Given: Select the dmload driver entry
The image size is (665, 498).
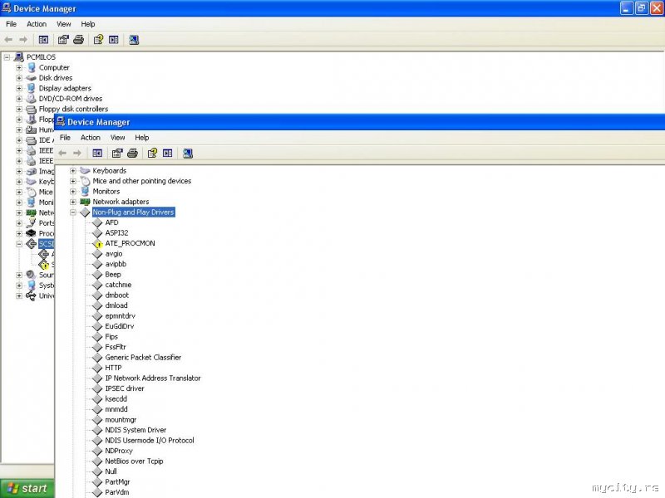Looking at the screenshot, I should (x=116, y=305).
